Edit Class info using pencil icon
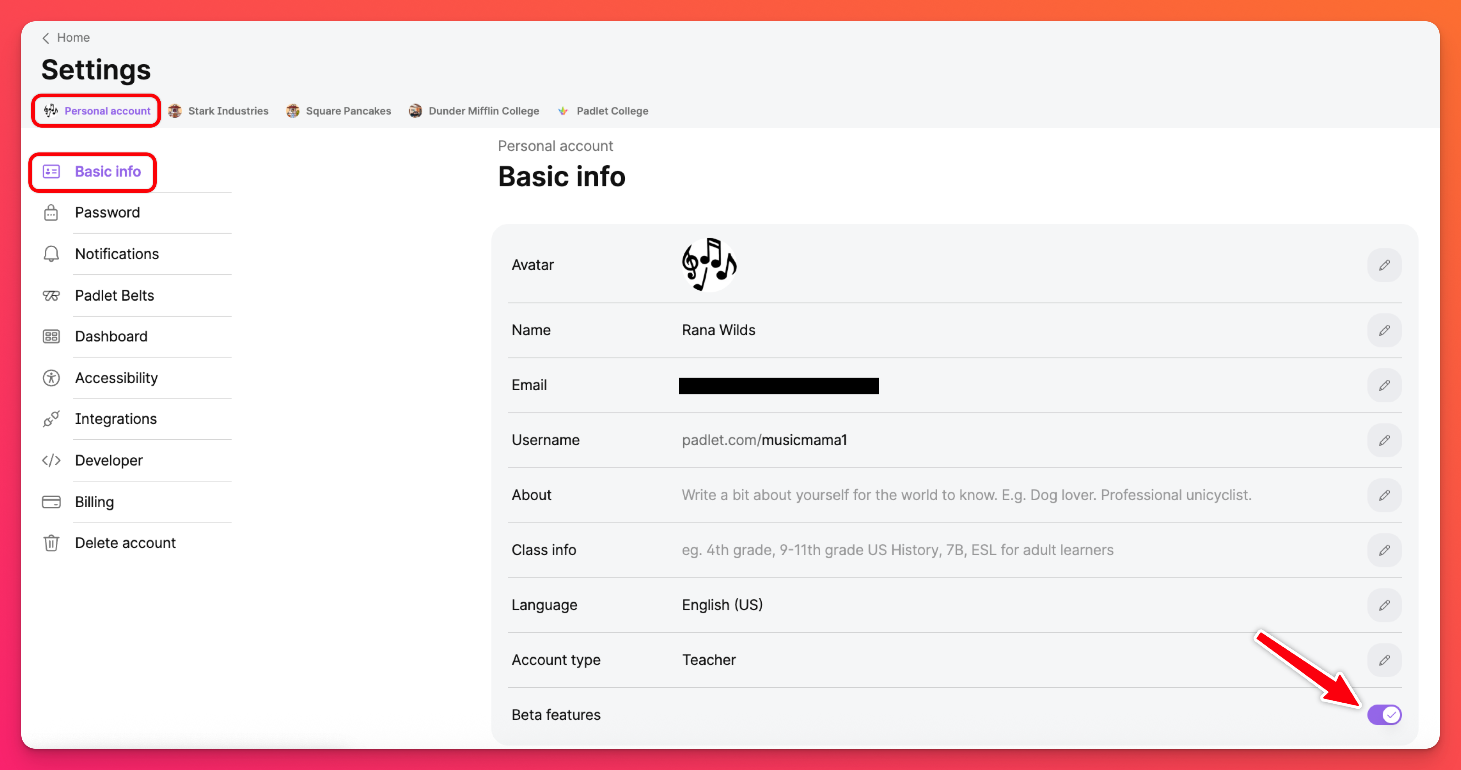This screenshot has width=1461, height=770. 1384,550
